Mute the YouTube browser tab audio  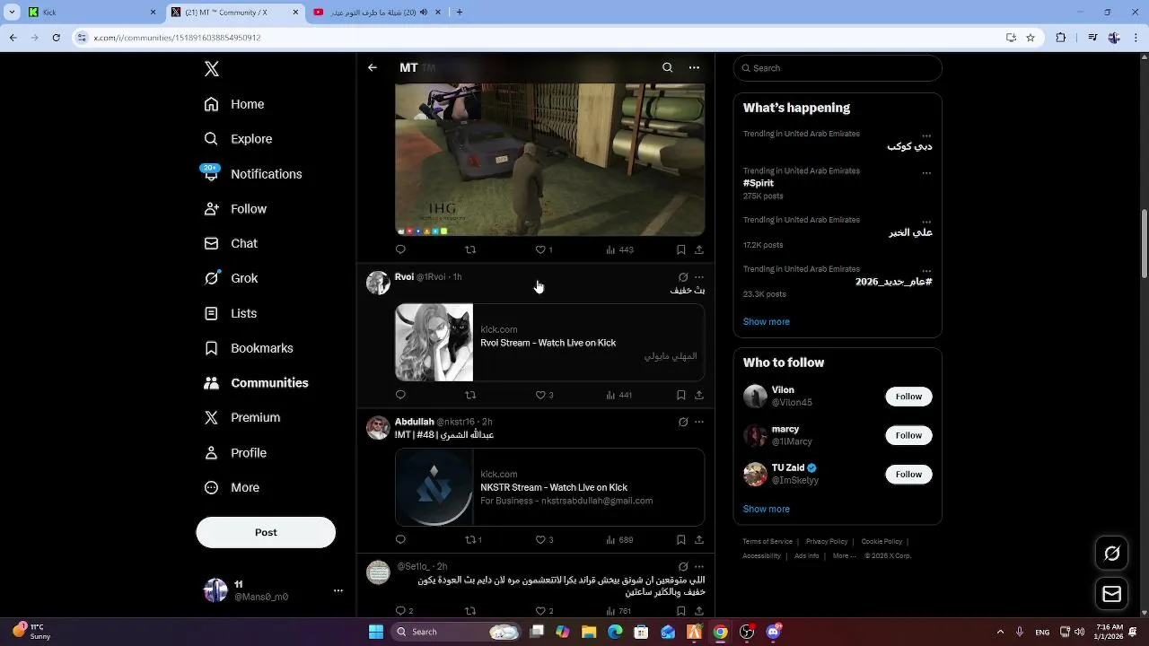(x=437, y=13)
